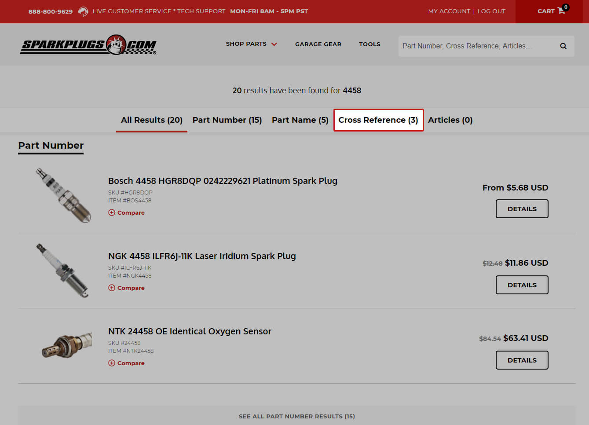The height and width of the screenshot is (425, 589).
Task: Click the search magnifier icon
Action: [563, 46]
